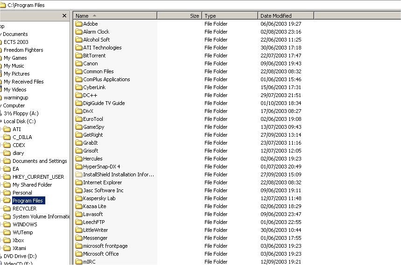Click the Xitami folder icon in tree

click(x=7, y=248)
